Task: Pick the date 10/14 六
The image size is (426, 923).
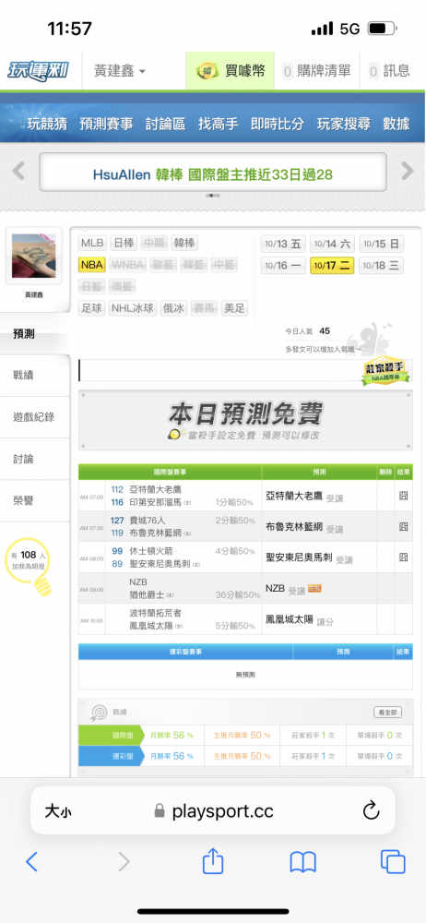Action: point(333,244)
